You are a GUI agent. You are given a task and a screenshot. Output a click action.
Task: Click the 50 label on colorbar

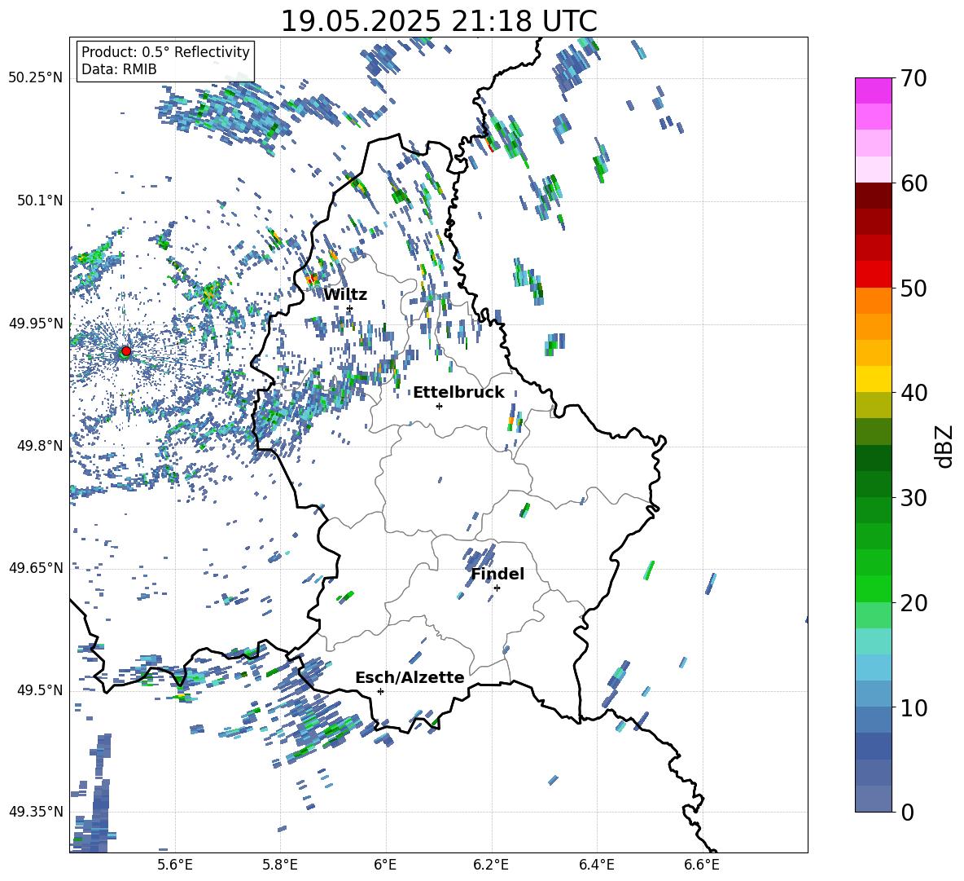tap(913, 288)
